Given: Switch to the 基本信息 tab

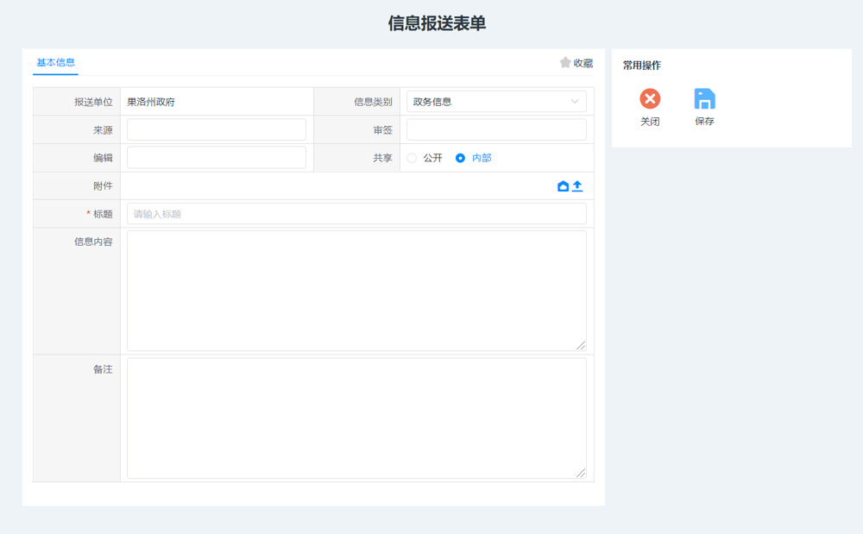Looking at the screenshot, I should [55, 63].
